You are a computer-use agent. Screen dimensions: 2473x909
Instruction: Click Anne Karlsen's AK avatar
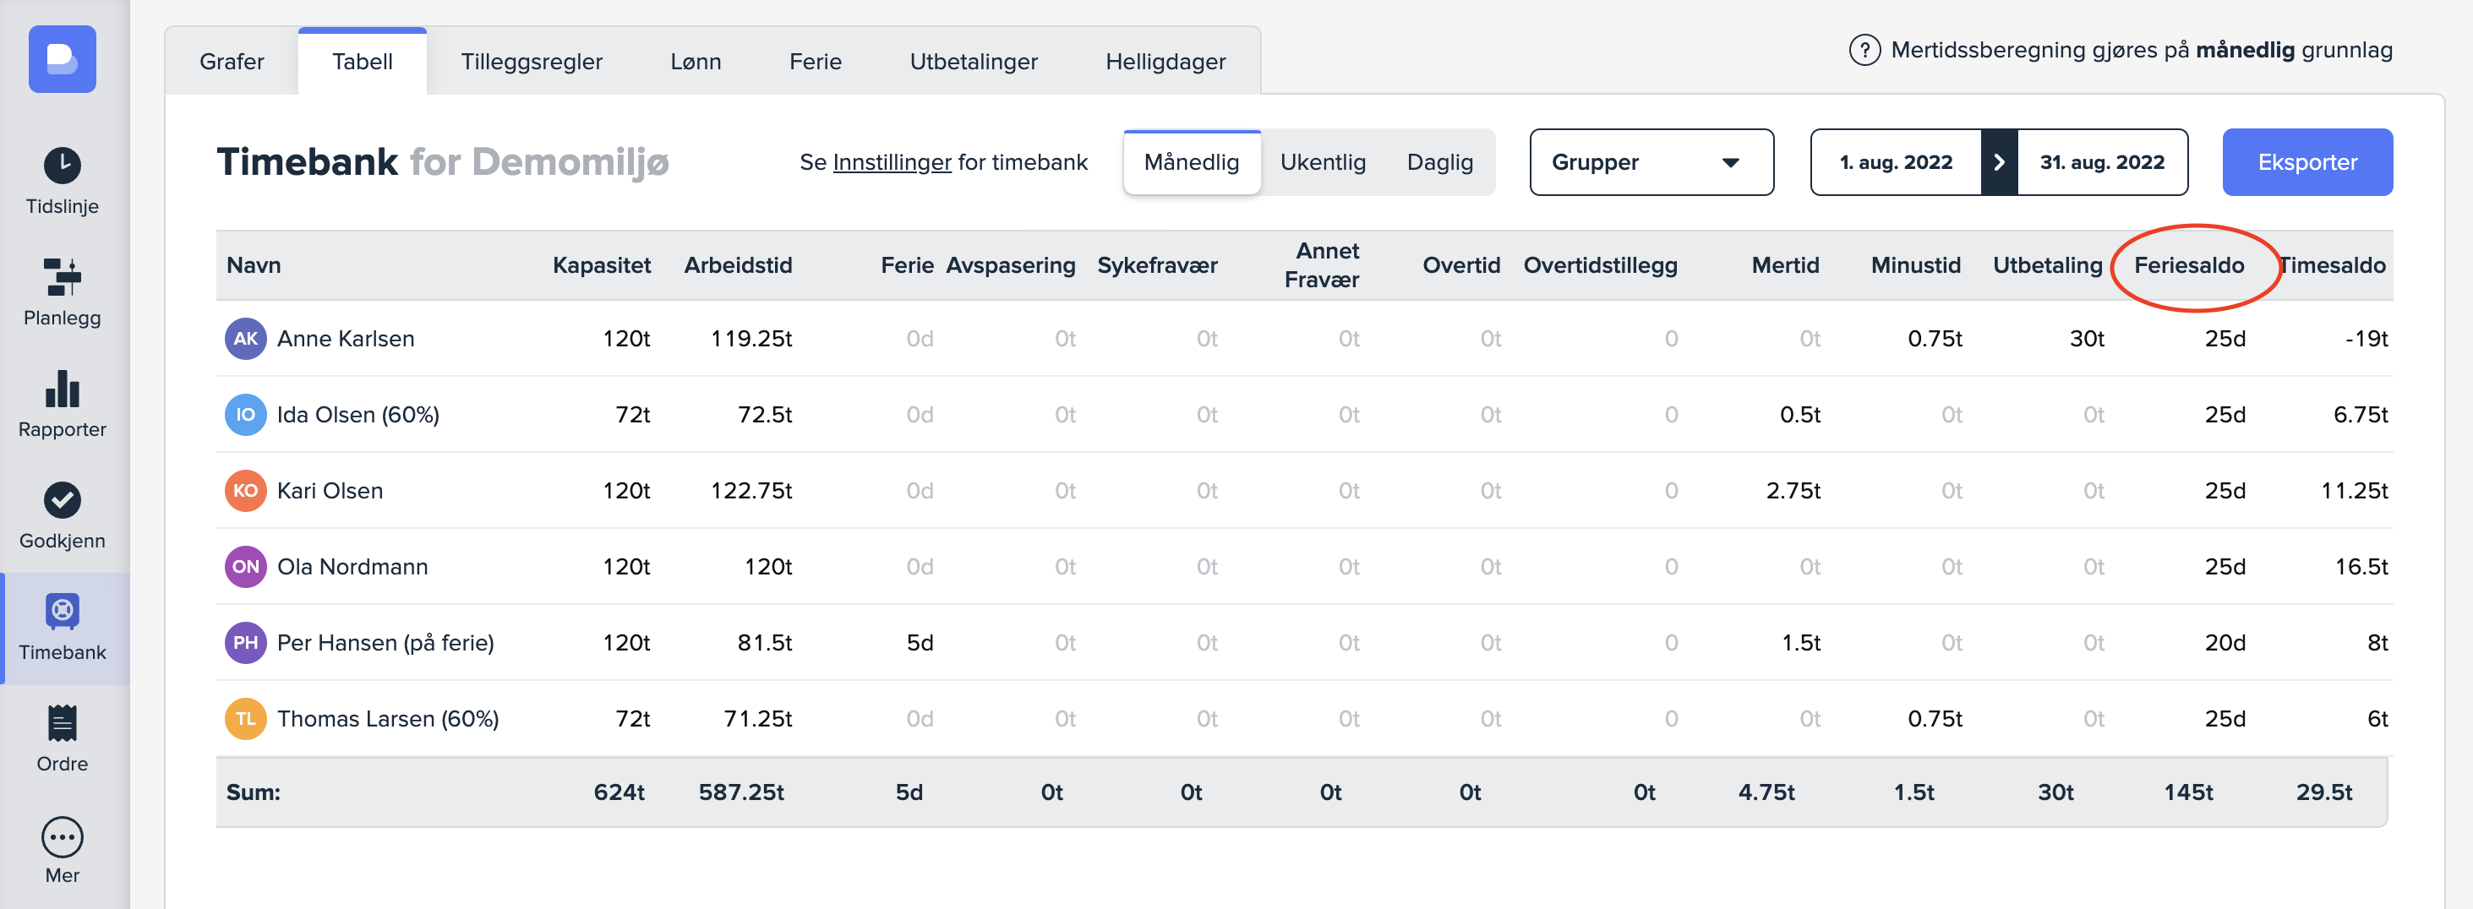click(245, 339)
